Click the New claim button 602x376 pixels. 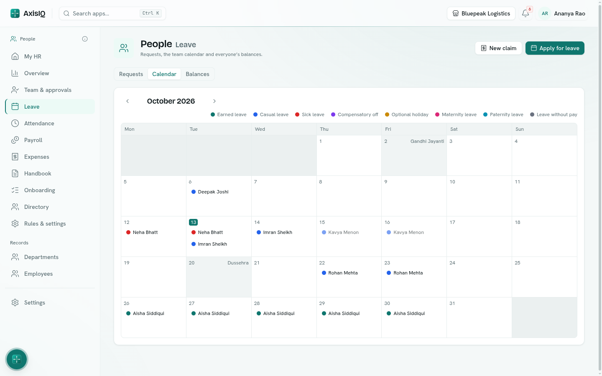(498, 48)
